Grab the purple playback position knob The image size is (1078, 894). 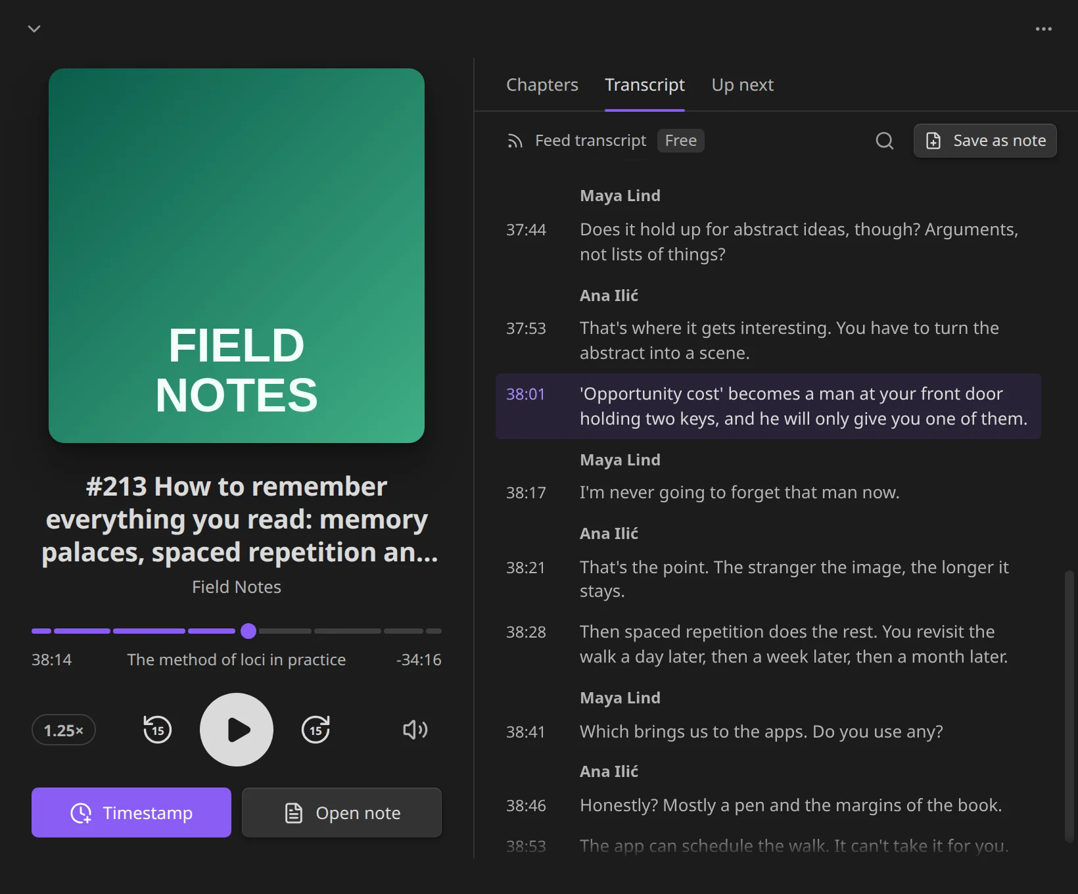[x=248, y=631]
